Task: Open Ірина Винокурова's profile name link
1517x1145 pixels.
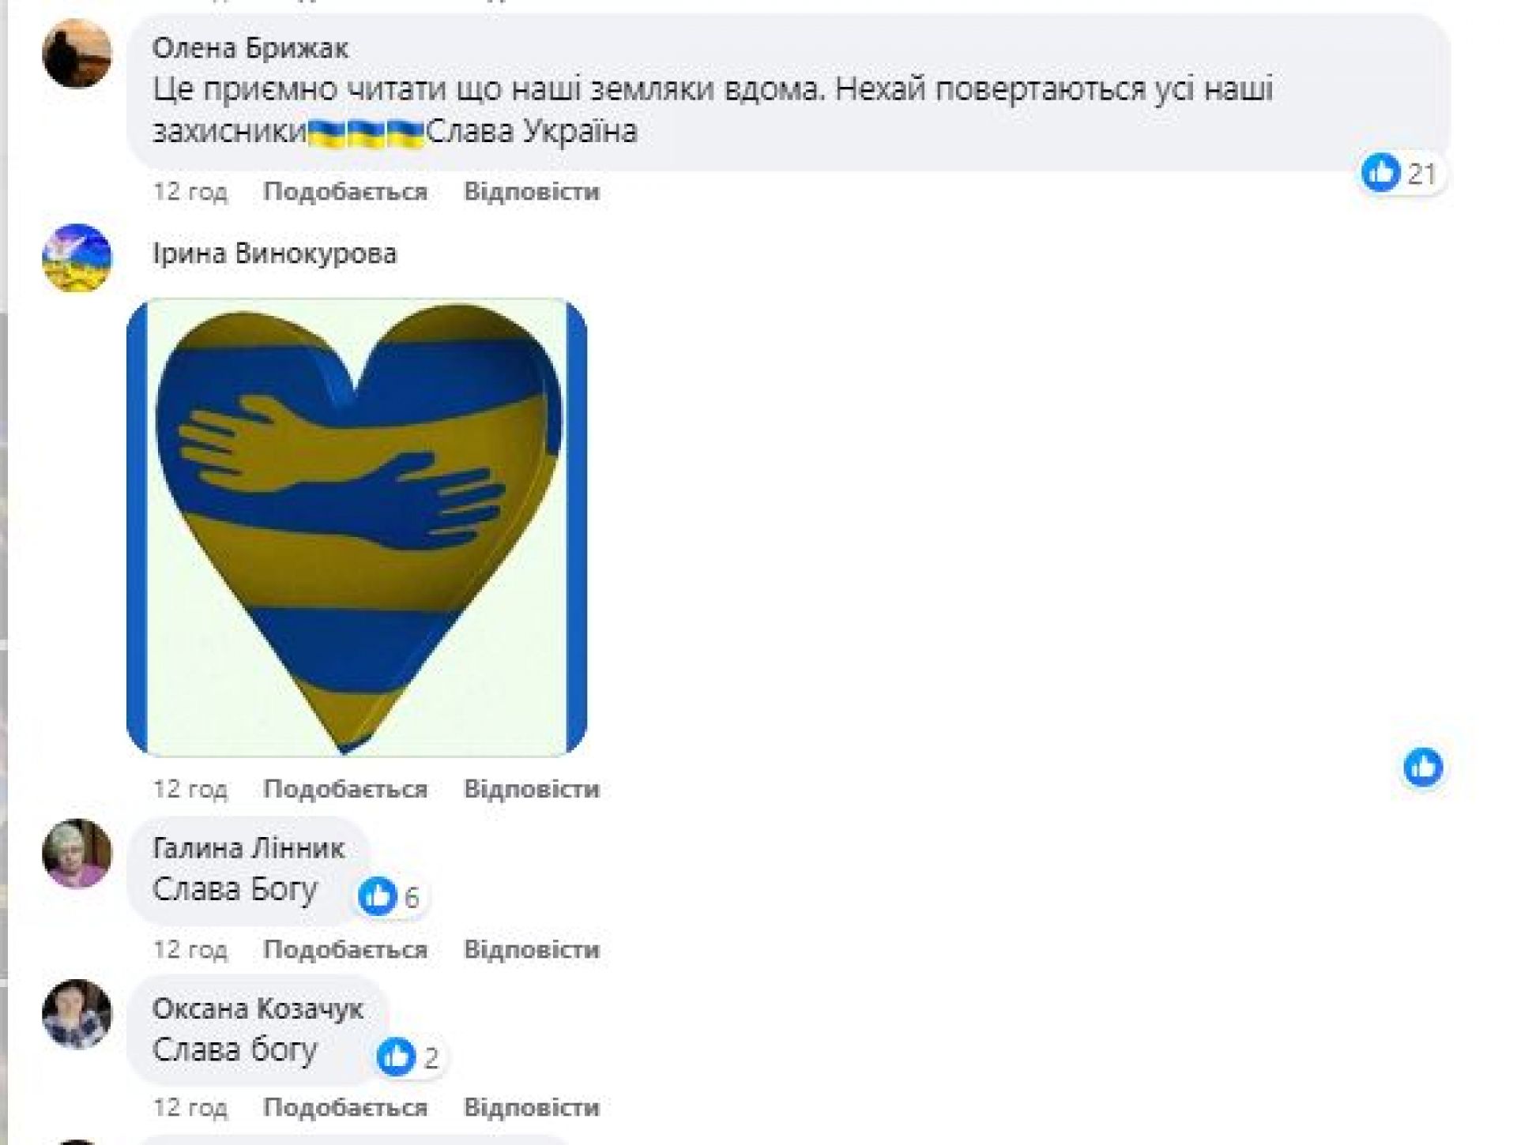Action: click(x=274, y=253)
